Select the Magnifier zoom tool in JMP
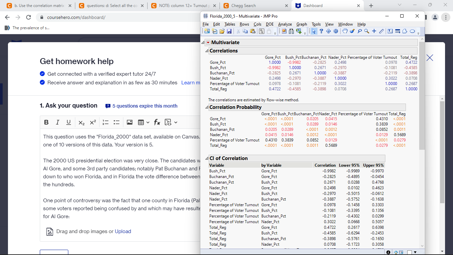 point(366,31)
